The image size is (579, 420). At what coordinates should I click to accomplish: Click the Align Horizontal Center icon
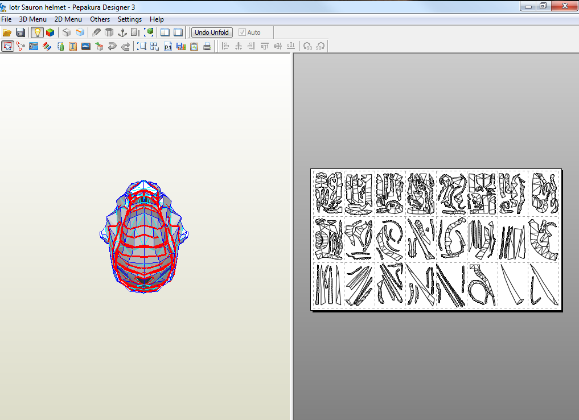point(239,46)
